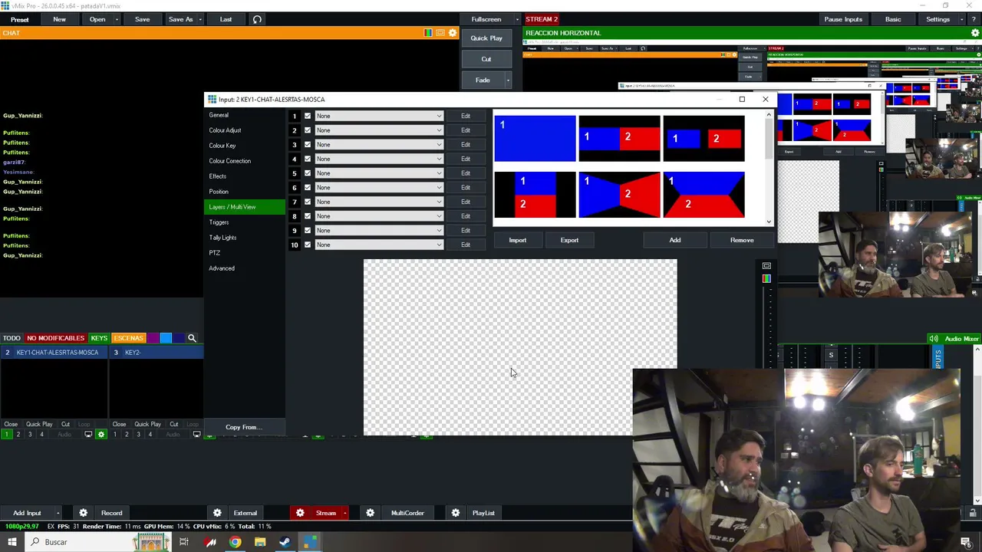Click the Export button for layer presets
The width and height of the screenshot is (982, 552).
point(569,240)
